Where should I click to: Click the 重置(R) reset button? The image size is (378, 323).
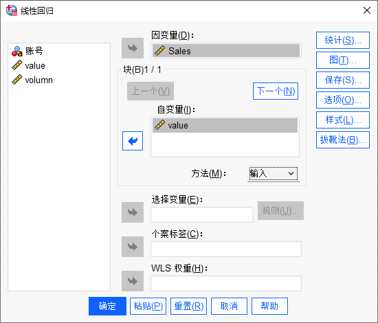[188, 306]
